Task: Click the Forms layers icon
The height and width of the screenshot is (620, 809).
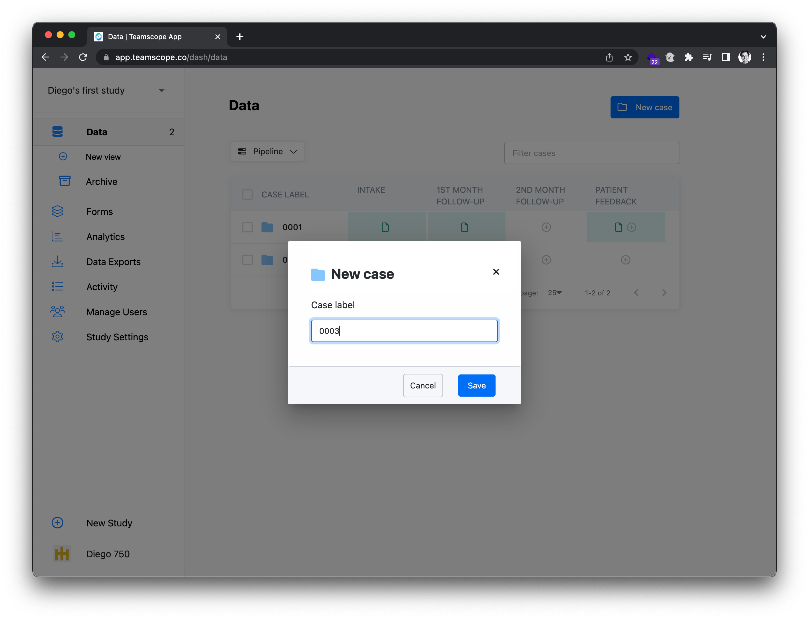Action: pos(57,211)
